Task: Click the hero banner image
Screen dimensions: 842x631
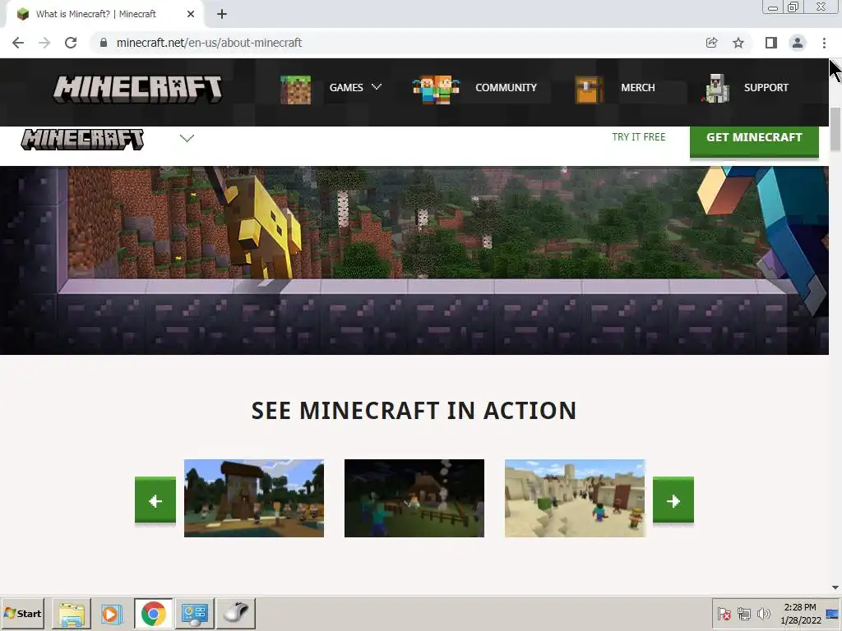Action: coord(414,260)
